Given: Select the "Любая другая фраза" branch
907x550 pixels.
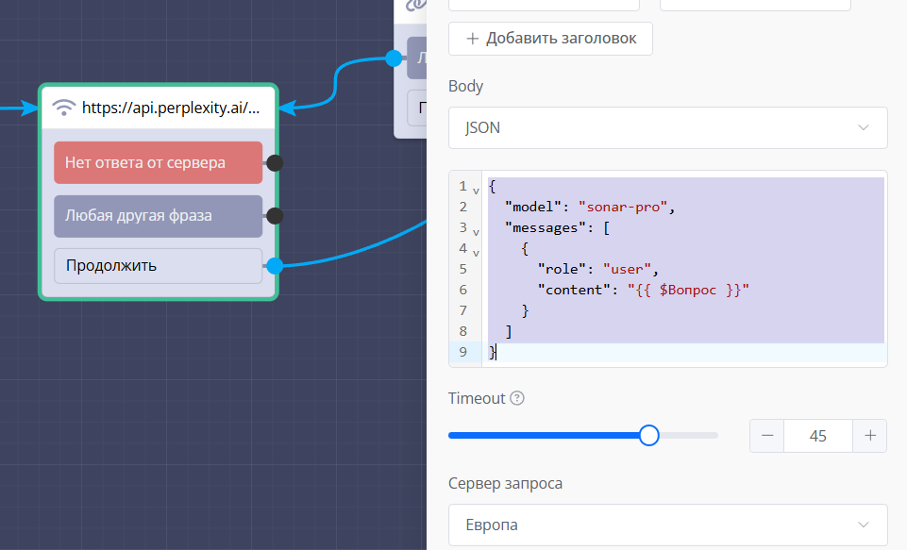Looking at the screenshot, I should click(x=158, y=216).
